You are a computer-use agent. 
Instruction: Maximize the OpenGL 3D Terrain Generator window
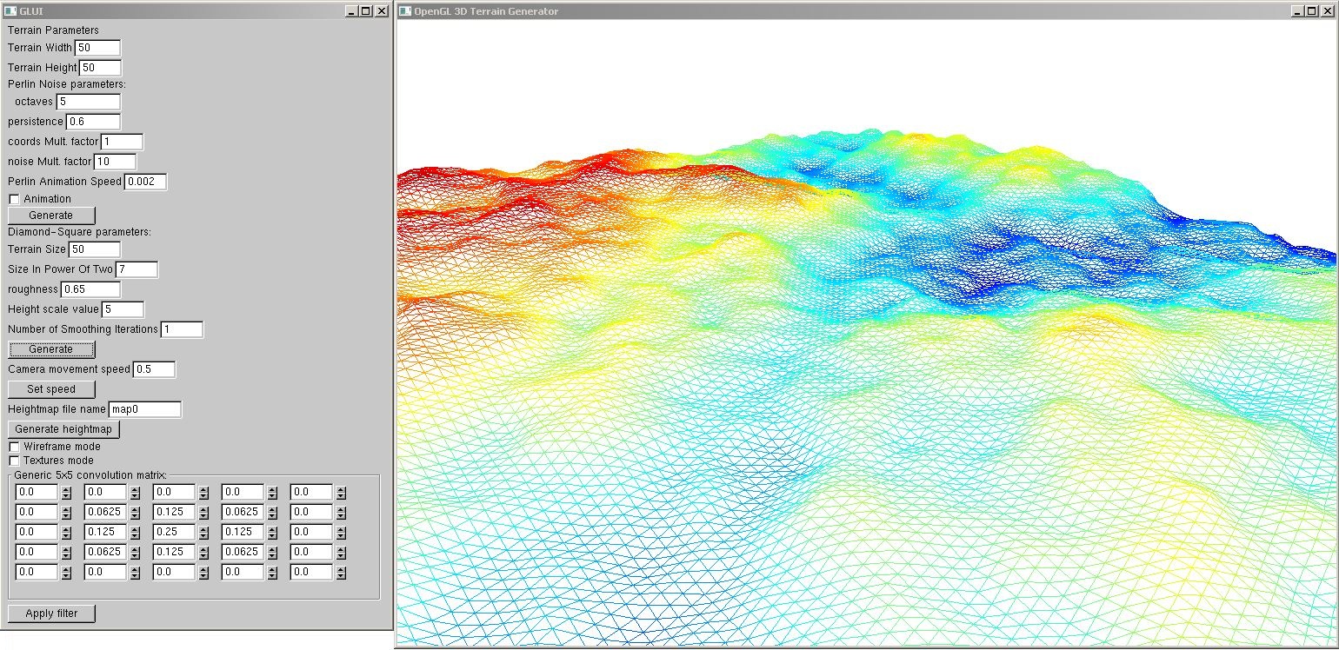pos(1311,11)
